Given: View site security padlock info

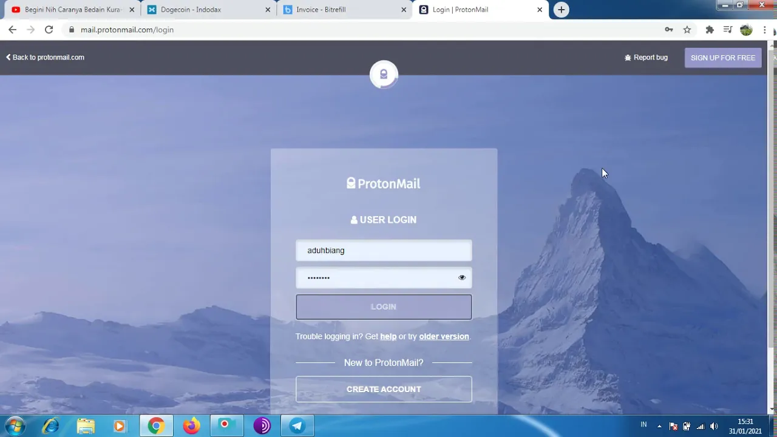Looking at the screenshot, I should point(72,29).
